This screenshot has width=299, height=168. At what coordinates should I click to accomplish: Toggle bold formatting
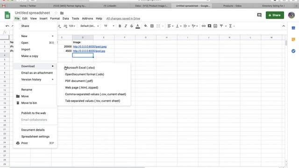point(120,26)
